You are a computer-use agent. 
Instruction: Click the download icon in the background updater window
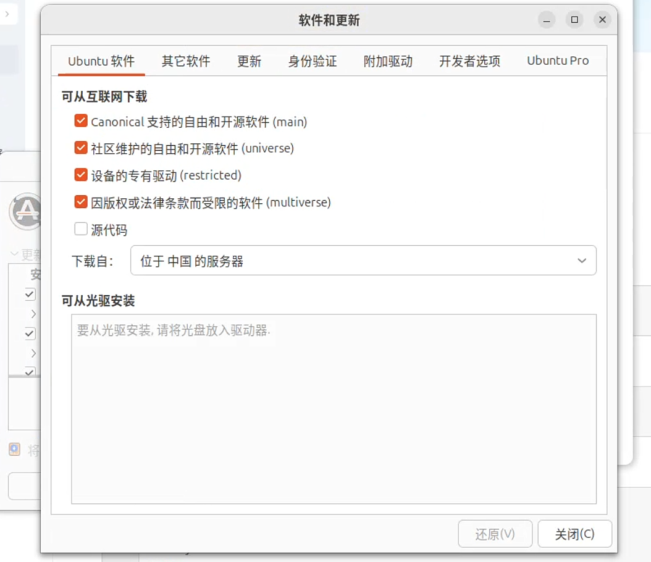click(x=15, y=449)
